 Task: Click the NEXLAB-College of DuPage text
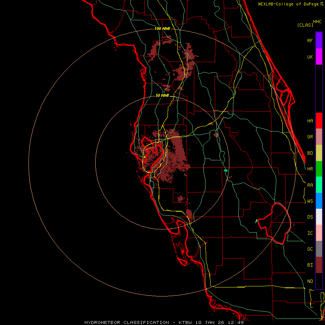[x=289, y=4]
